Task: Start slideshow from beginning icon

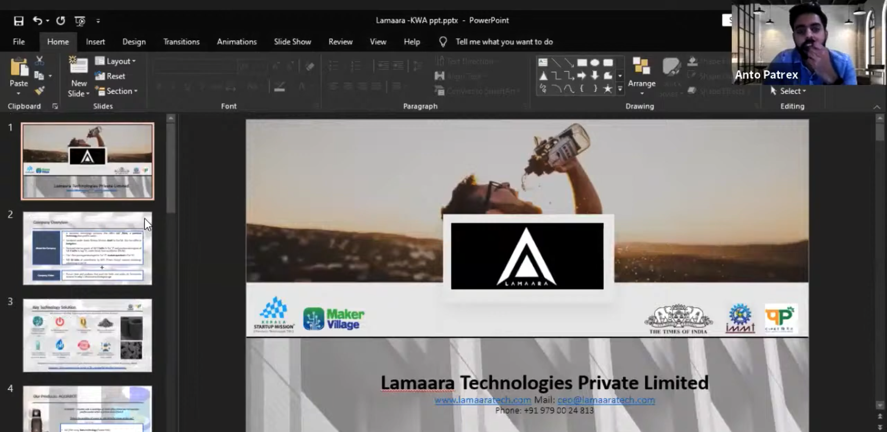Action: point(80,21)
